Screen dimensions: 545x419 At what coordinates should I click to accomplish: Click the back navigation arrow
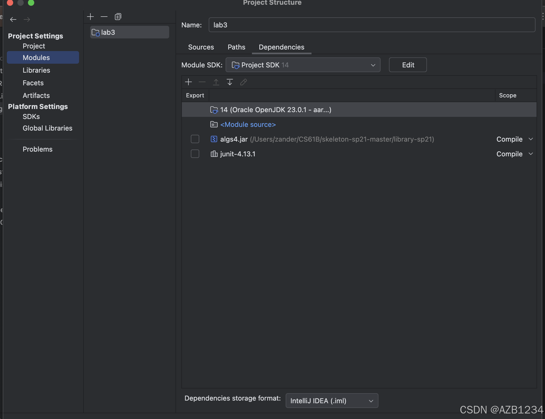point(13,19)
